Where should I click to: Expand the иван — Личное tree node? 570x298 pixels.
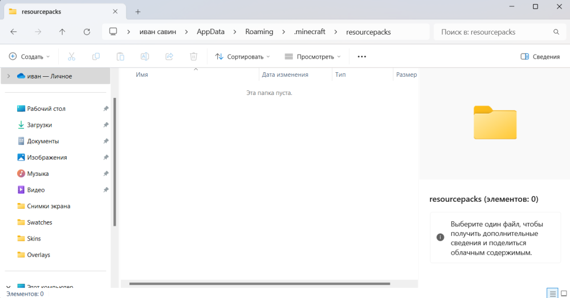point(9,76)
